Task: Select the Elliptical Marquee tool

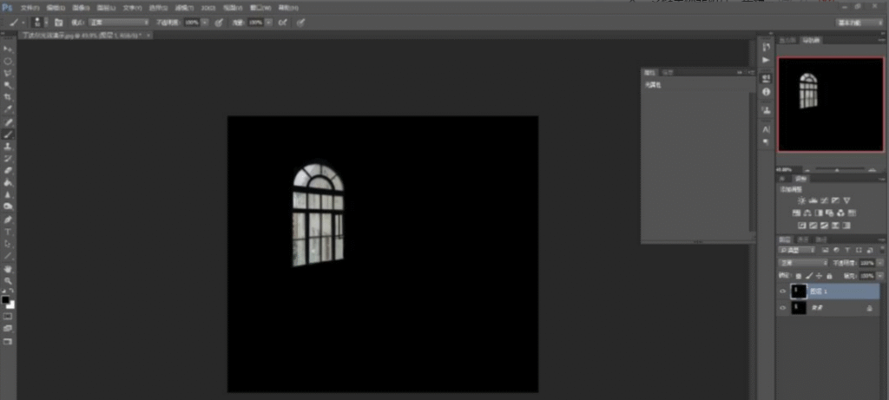Action: [x=8, y=62]
